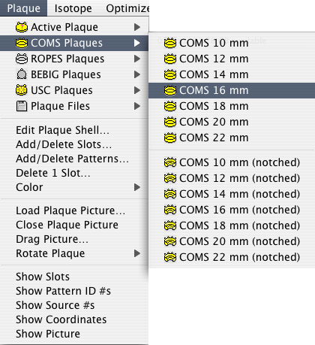Click the Active Plaque icon
Viewport: 315px width, 345px height.
pos(22,27)
